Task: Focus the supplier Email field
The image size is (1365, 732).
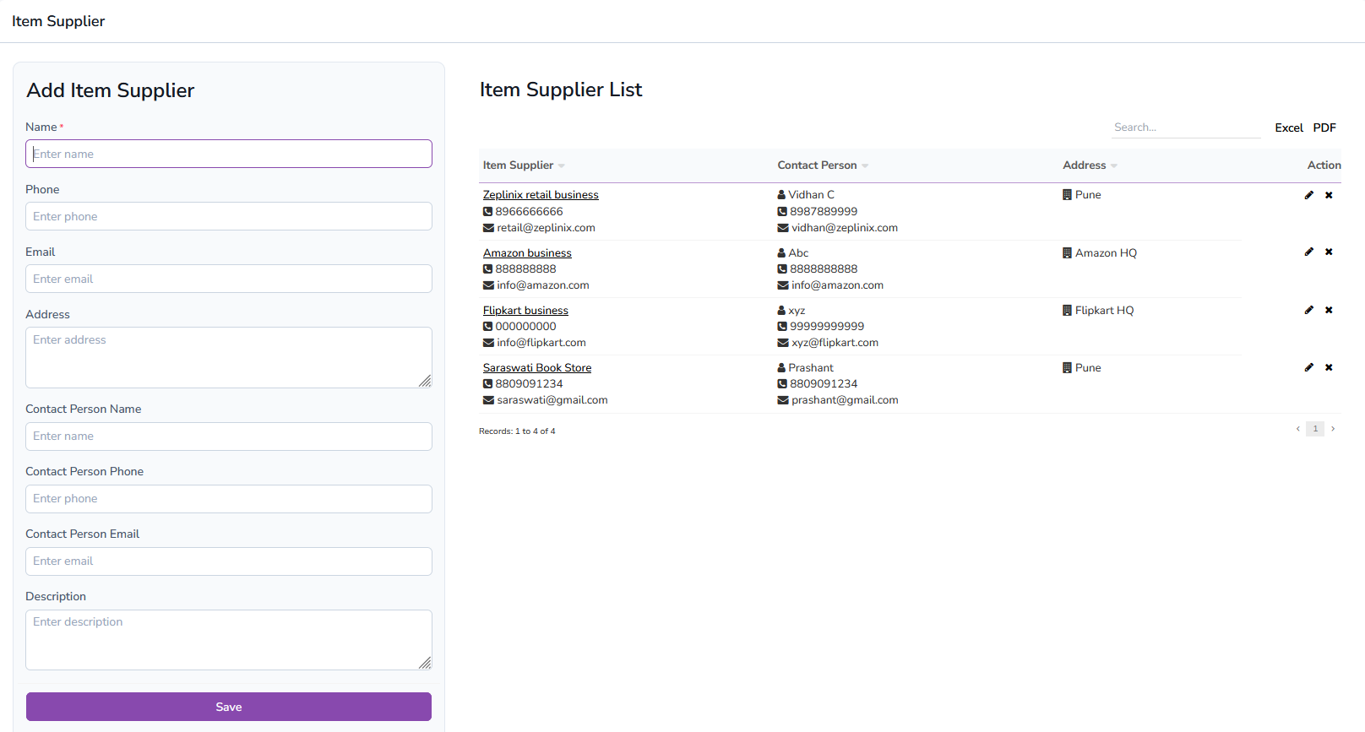Action: 229,279
